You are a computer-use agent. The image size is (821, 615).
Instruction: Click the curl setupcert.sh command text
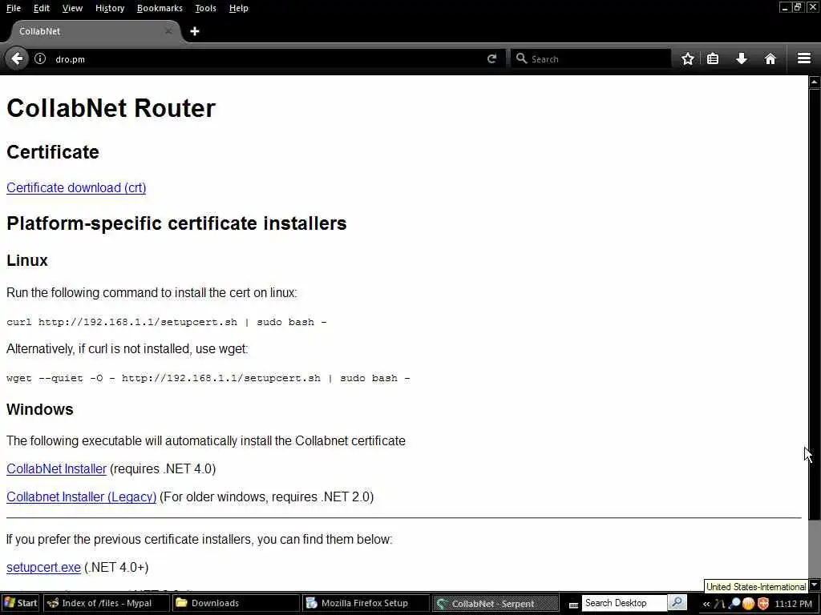(167, 322)
